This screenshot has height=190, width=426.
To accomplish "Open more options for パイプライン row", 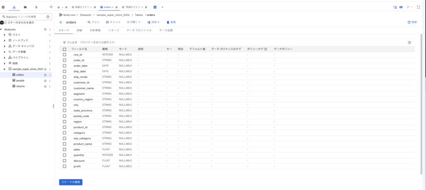I will click(x=50, y=57).
